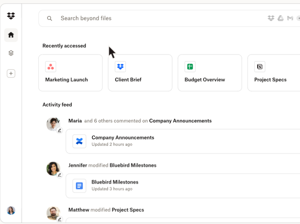Click the Google Docs icon for Bluebird Milestones
The image size is (300, 224).
tap(79, 186)
